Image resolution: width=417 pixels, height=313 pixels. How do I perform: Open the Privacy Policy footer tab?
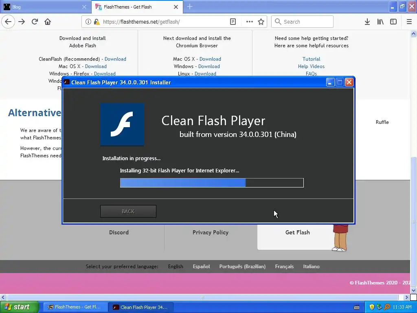tap(211, 232)
